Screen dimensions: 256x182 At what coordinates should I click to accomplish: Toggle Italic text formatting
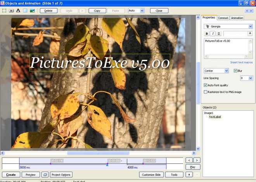coord(213,34)
